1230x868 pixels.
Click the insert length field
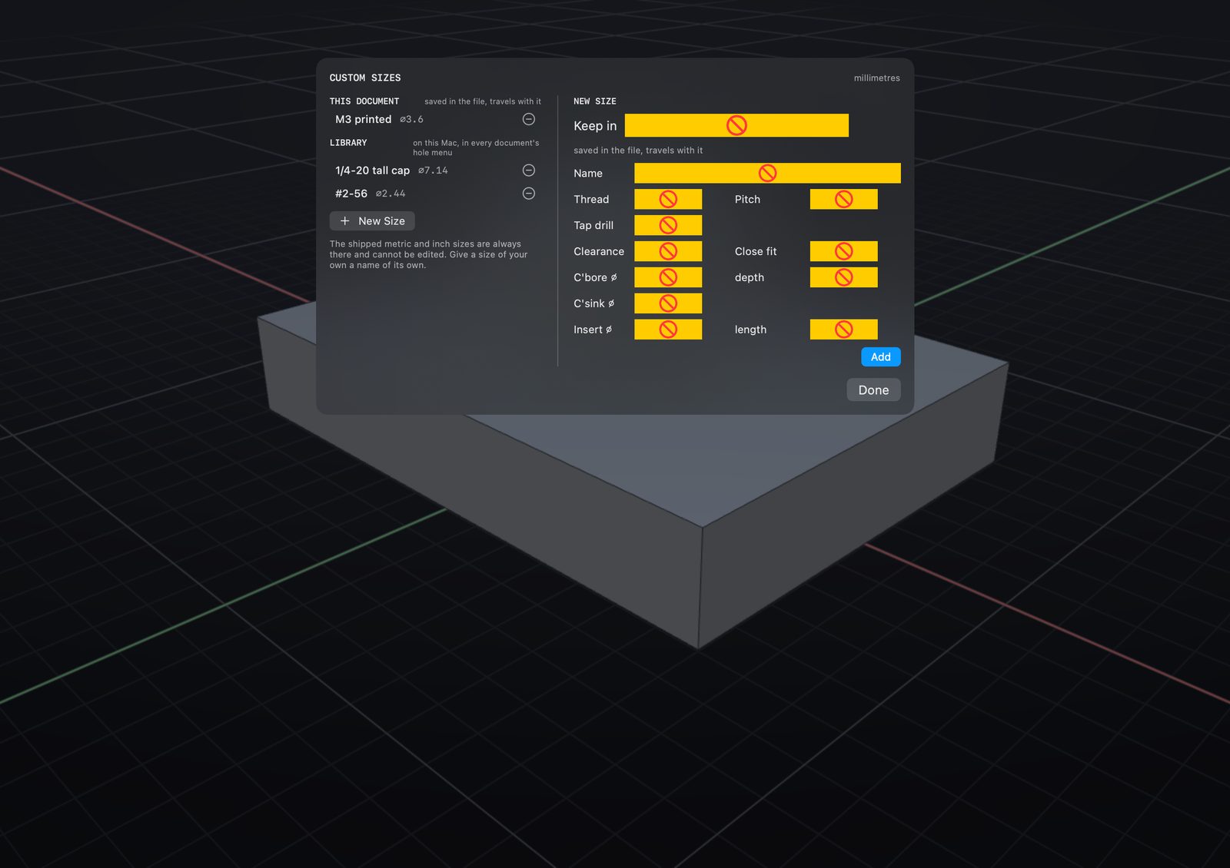tap(843, 330)
